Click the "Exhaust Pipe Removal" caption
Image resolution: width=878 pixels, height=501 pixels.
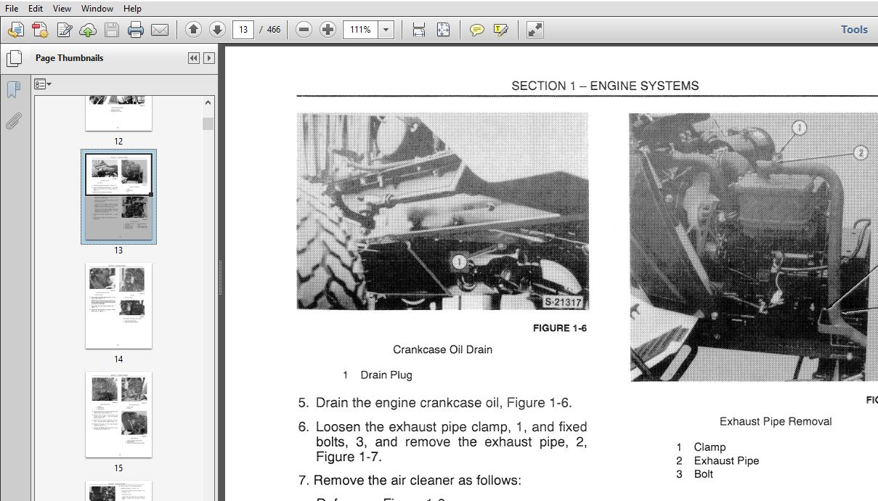[x=776, y=421]
